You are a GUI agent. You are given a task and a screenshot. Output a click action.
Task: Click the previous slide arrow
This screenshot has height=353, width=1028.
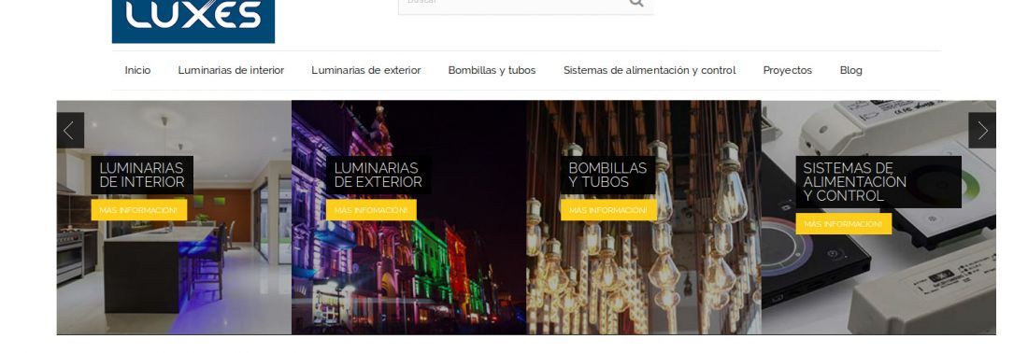click(70, 131)
